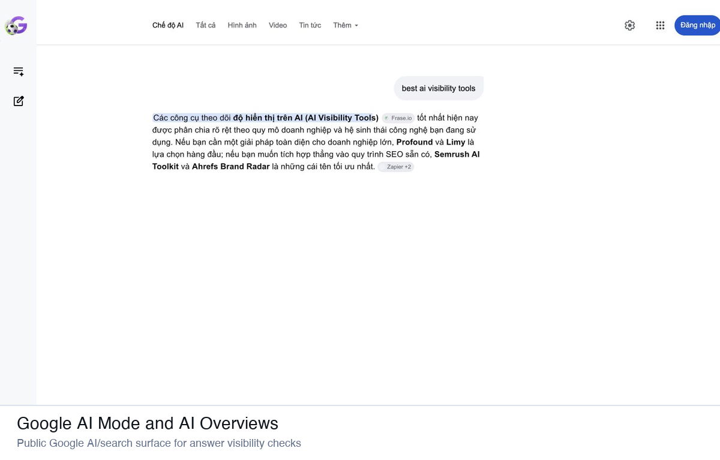720x460 pixels.
Task: Open the Google apps grid icon
Action: (x=660, y=25)
